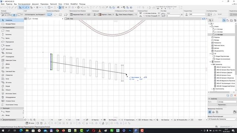Viewport: 237px width, 133px height.
Task: Select 3. 3-й этаж in navigator
Action: pos(219,29)
